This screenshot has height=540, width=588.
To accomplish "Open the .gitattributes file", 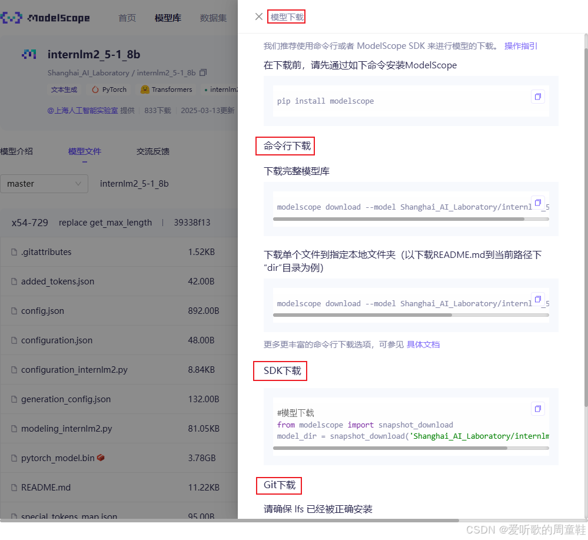I will click(x=46, y=252).
